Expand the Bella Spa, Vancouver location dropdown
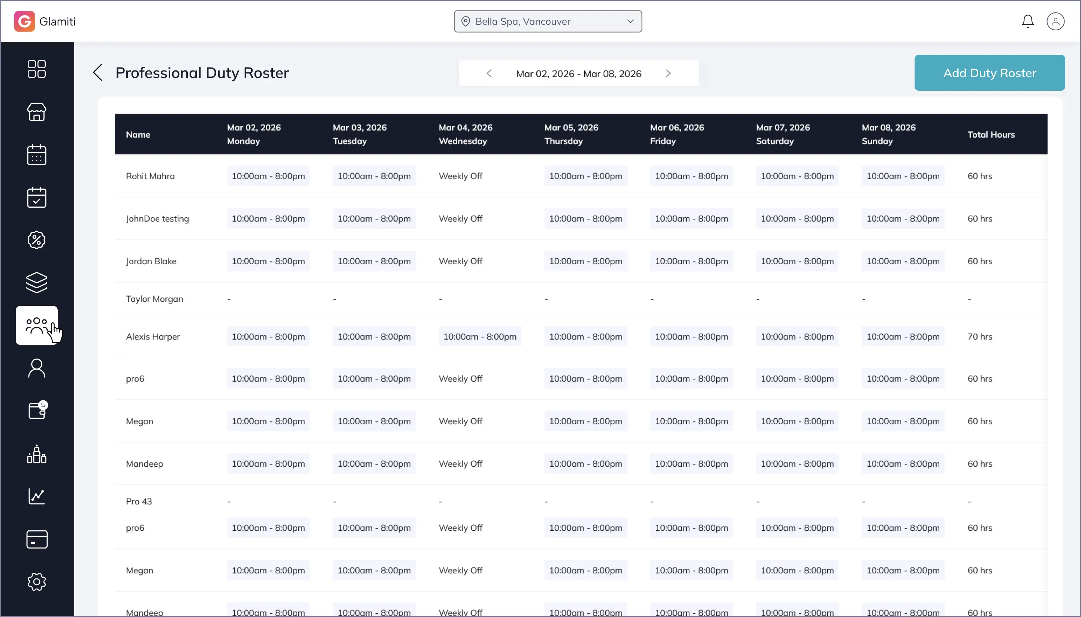The width and height of the screenshot is (1081, 617). 548,21
